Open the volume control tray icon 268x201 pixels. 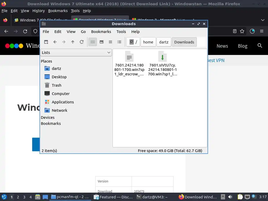tap(230, 197)
